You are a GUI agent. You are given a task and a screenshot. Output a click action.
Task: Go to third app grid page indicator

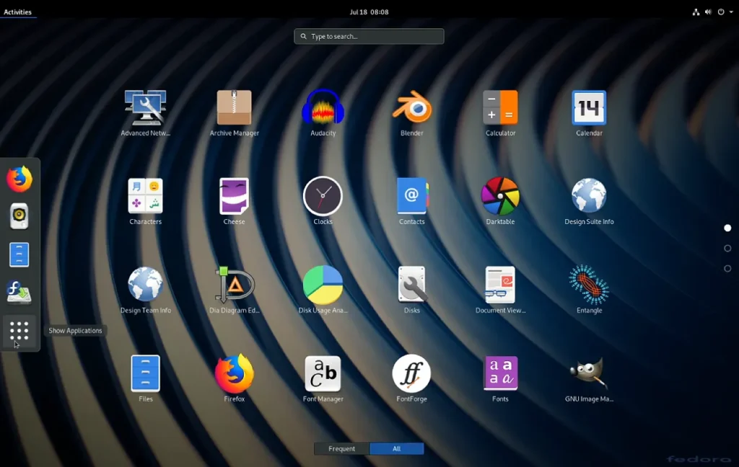pyautogui.click(x=727, y=268)
